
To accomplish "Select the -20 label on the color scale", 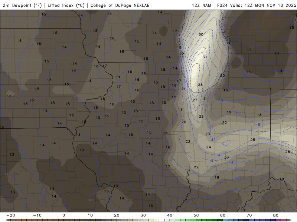I will pyautogui.click(x=11, y=215).
